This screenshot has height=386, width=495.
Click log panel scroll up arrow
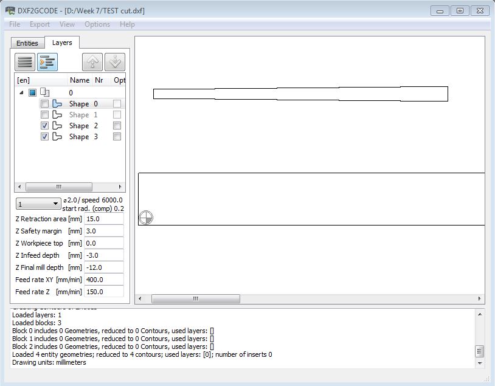tap(480, 314)
